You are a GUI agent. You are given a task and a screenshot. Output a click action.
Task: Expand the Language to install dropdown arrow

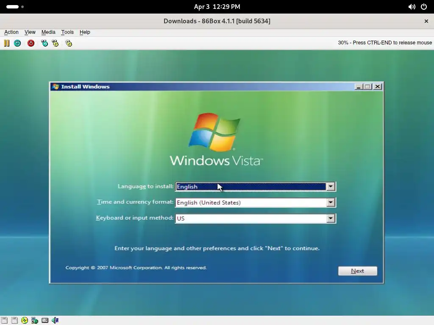click(331, 187)
